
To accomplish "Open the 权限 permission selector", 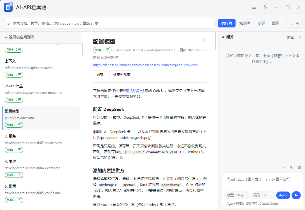I will pos(263,195).
